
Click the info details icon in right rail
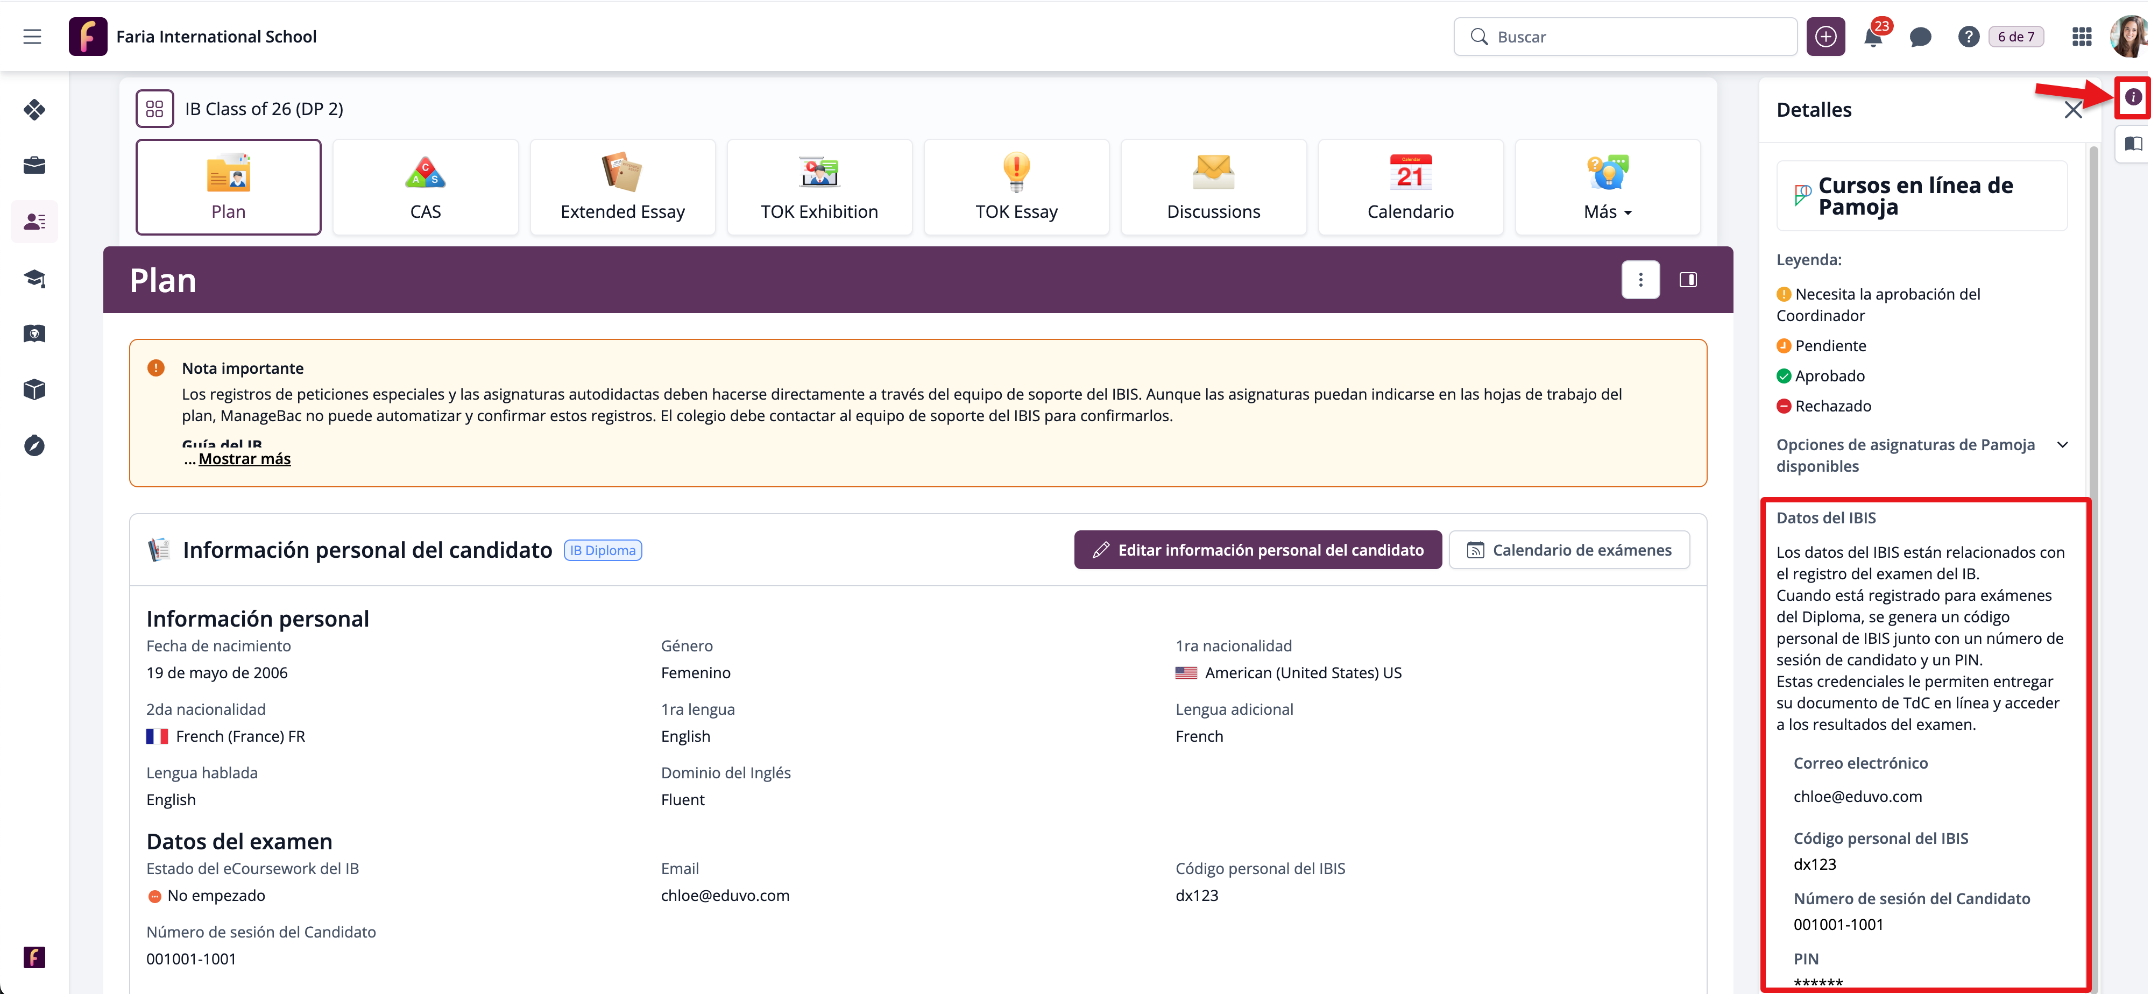pyautogui.click(x=2133, y=97)
